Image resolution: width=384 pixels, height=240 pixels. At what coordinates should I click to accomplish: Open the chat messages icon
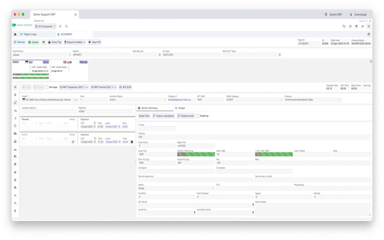[344, 26]
